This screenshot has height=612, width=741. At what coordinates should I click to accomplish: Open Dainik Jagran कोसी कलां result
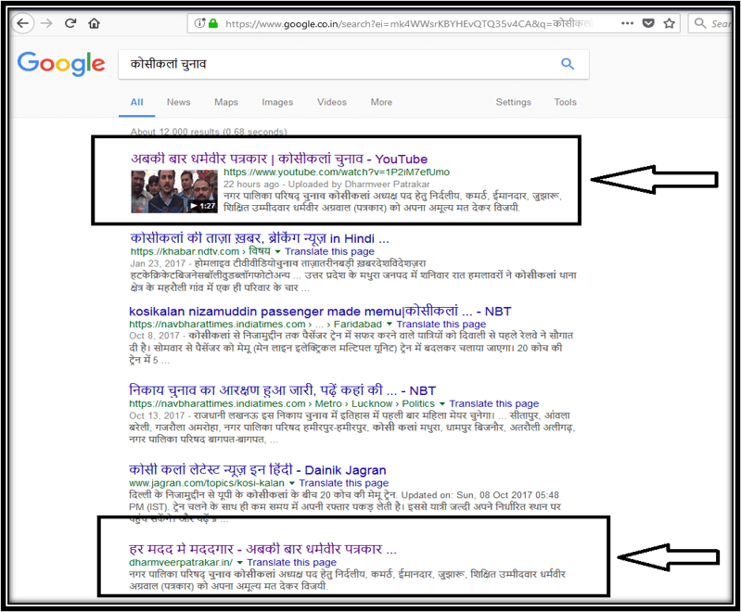coord(258,470)
